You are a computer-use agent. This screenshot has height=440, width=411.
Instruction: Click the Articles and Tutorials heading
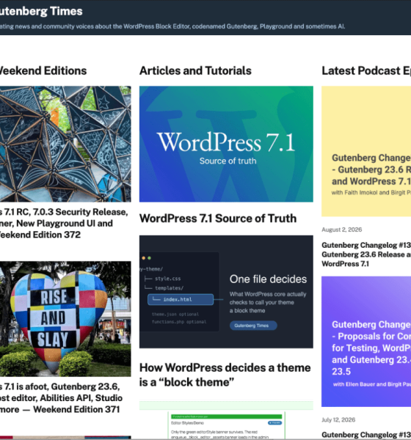coord(195,70)
